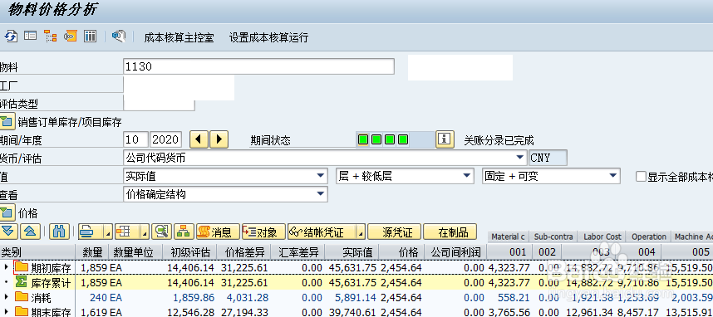Click the hand-with-cube icon in top toolbar
The height and width of the screenshot is (317, 713).
point(119,37)
